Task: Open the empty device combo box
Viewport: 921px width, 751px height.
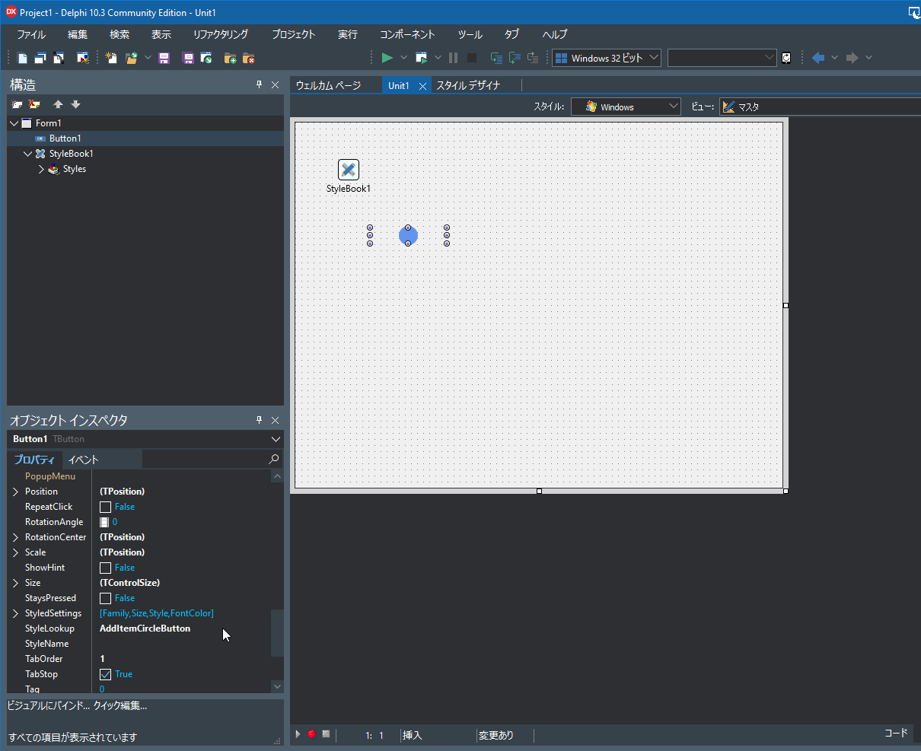Action: click(x=722, y=58)
